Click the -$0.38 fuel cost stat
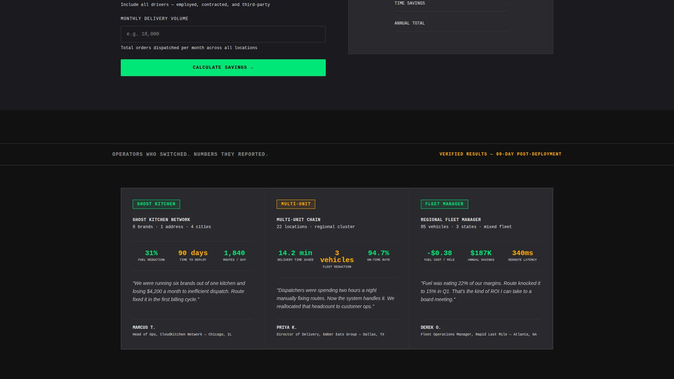 click(440, 256)
